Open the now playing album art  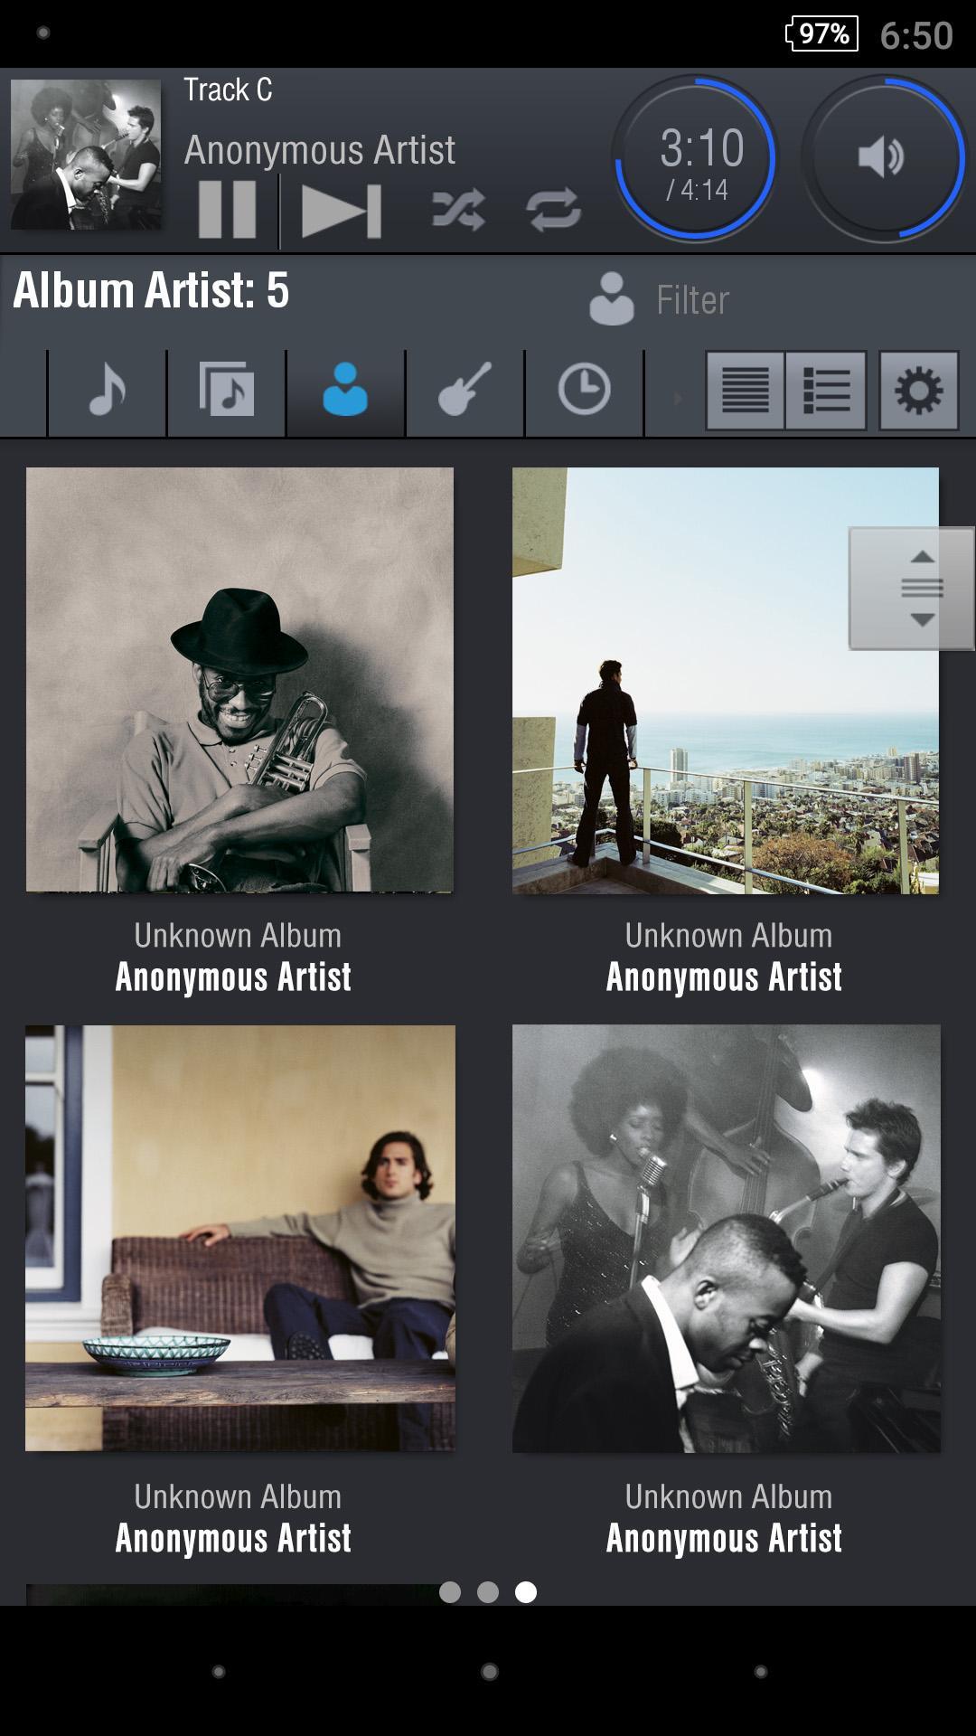click(x=87, y=155)
